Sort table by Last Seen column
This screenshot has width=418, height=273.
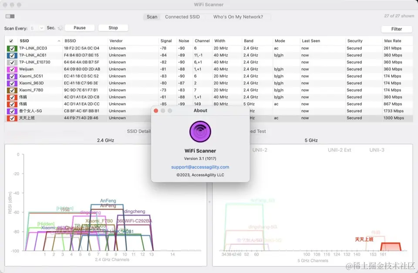(x=311, y=41)
